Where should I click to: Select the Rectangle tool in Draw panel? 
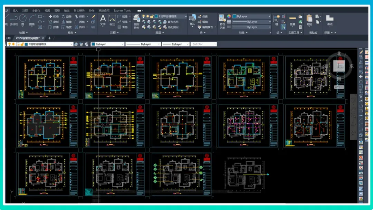(40, 17)
